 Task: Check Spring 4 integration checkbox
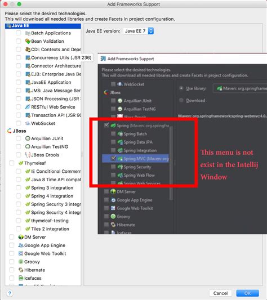tap(19, 196)
